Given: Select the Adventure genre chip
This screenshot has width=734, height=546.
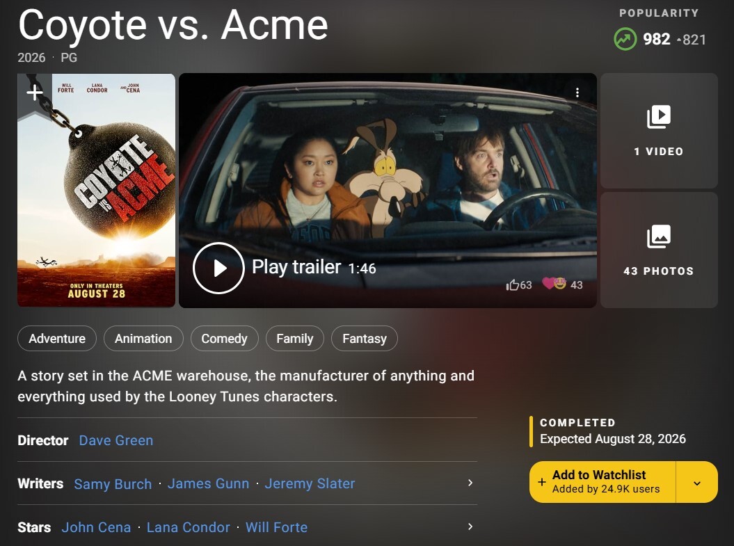Looking at the screenshot, I should (57, 338).
